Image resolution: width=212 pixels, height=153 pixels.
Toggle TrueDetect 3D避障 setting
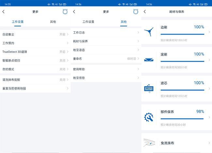pos(35,52)
